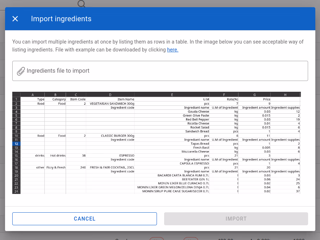
Task: Click 'Rate(%)' column header in example
Action: pos(232,99)
